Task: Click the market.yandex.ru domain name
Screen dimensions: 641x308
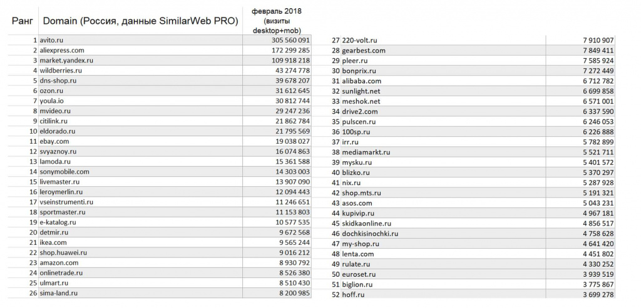Action: 66,61
